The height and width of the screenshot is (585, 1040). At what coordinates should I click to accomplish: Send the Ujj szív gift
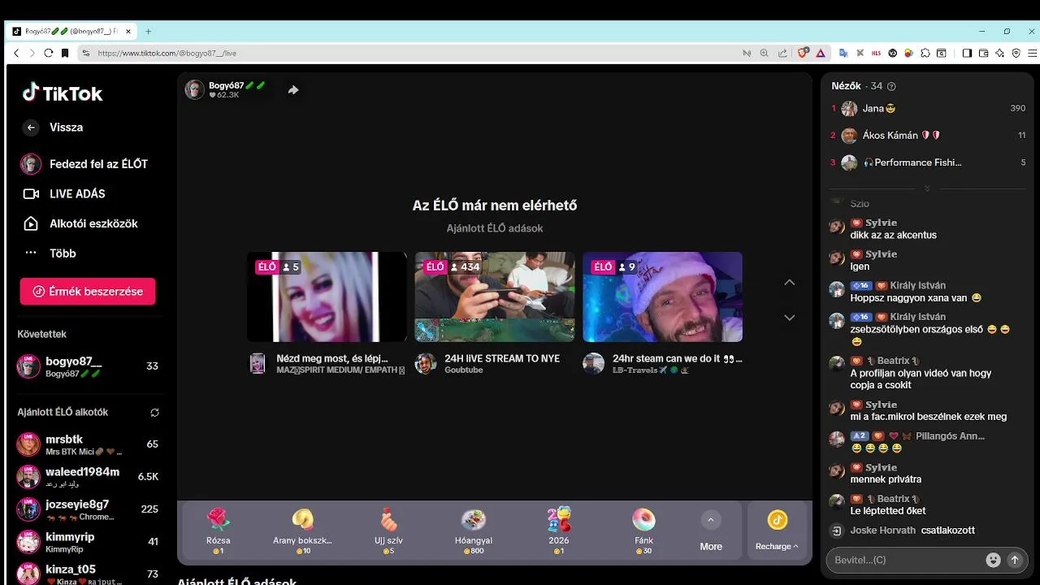(x=388, y=531)
